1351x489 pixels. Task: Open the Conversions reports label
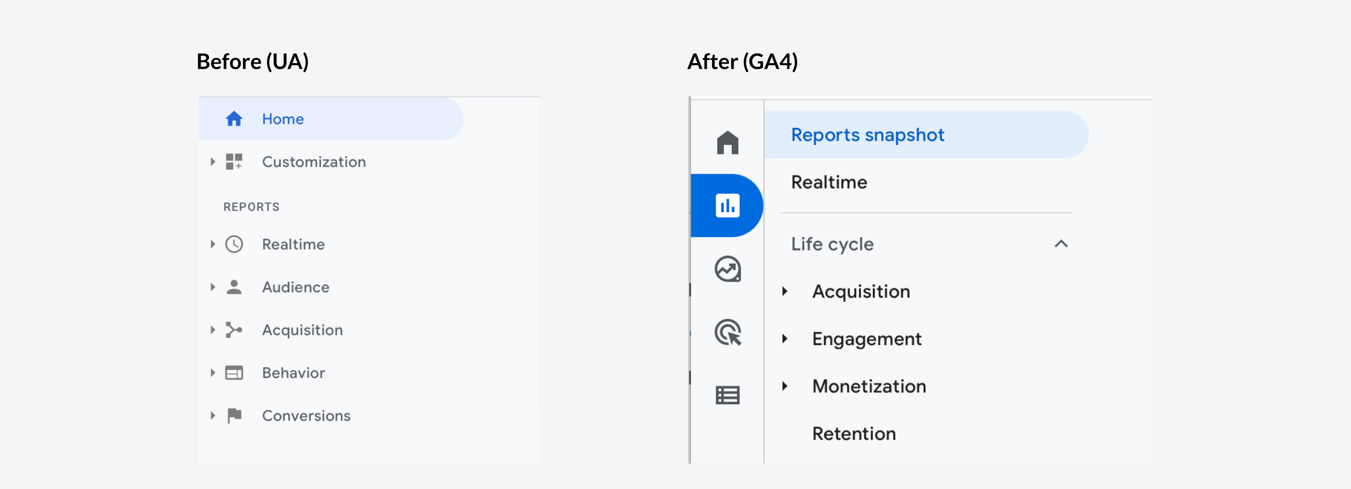(x=306, y=416)
